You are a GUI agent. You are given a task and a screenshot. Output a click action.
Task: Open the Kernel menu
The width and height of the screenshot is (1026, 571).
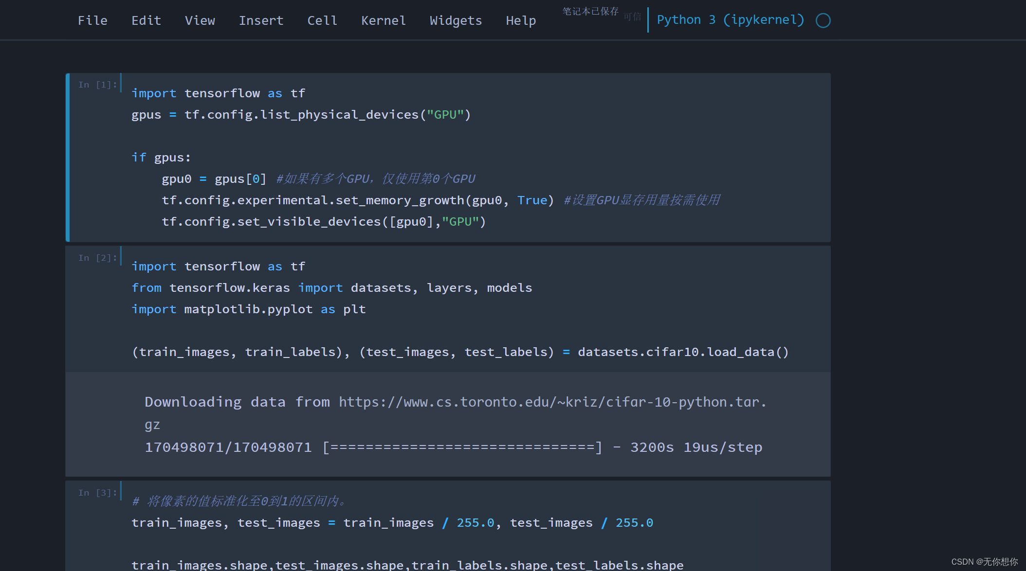(x=383, y=20)
